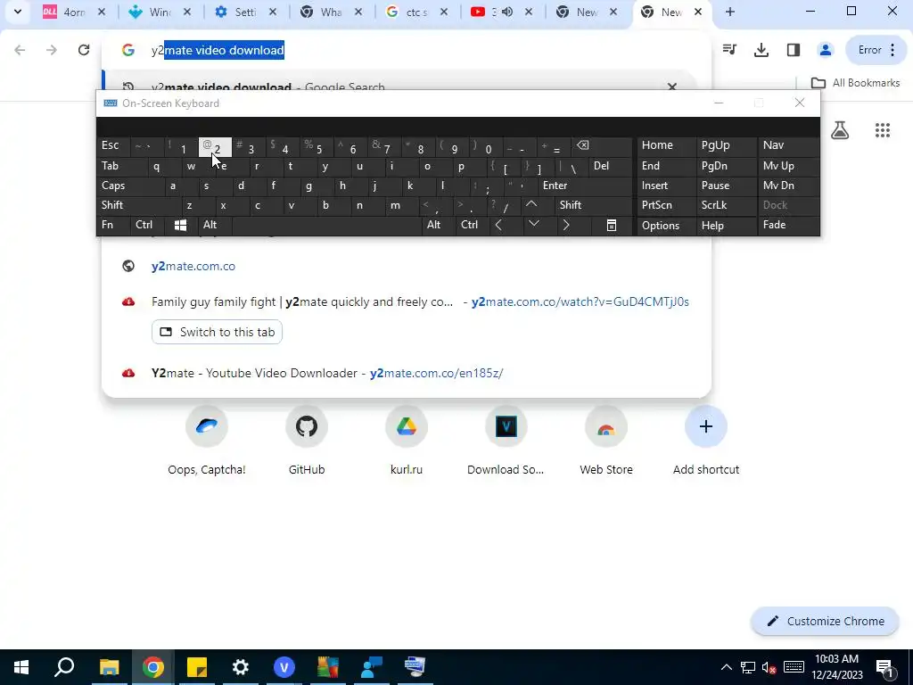
Task: Click the Options key on On-Screen Keyboard
Action: pos(665,226)
